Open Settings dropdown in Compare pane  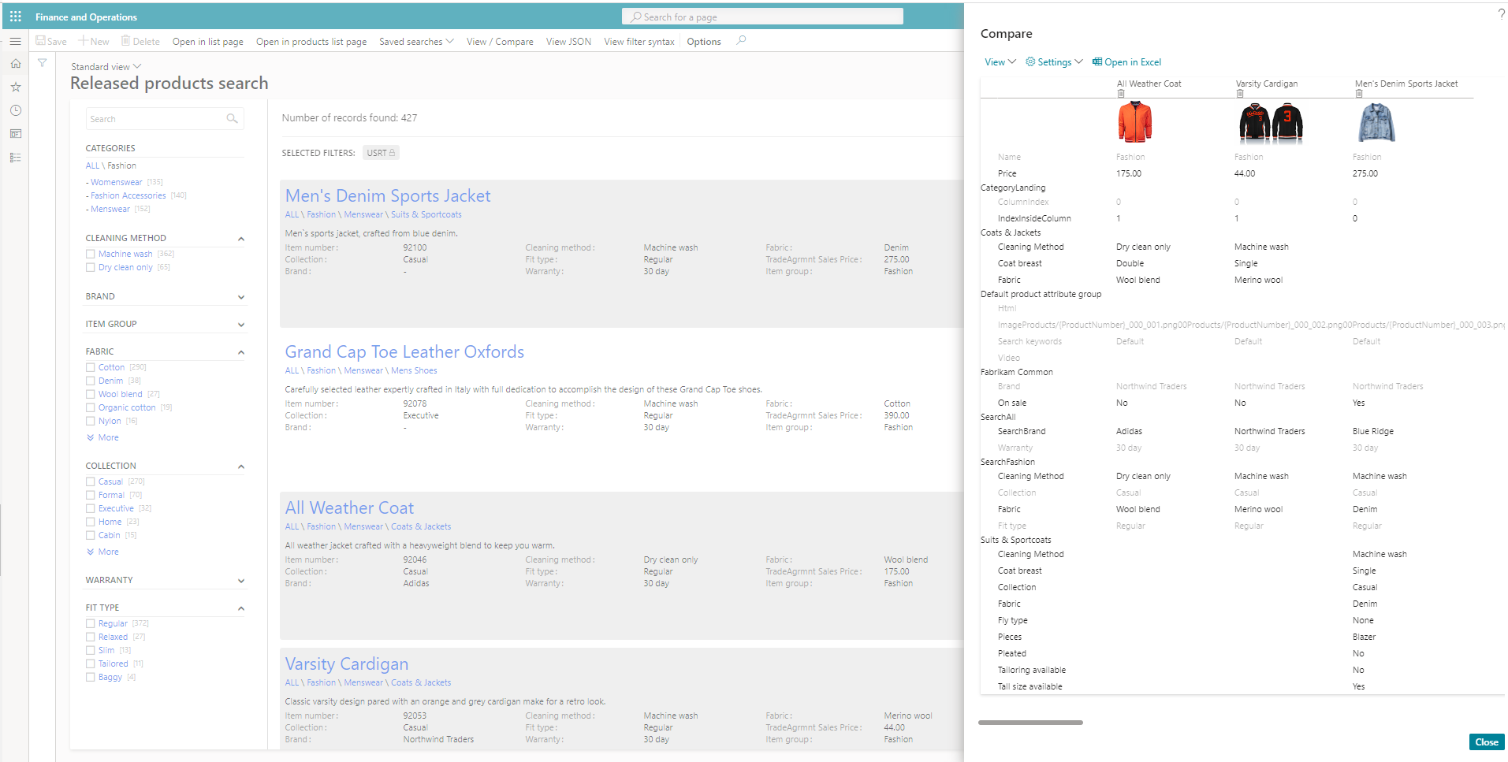(x=1054, y=62)
